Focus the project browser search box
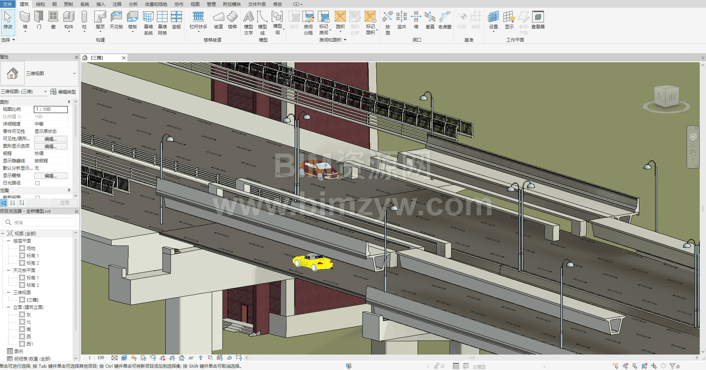The width and height of the screenshot is (706, 370). (x=41, y=222)
